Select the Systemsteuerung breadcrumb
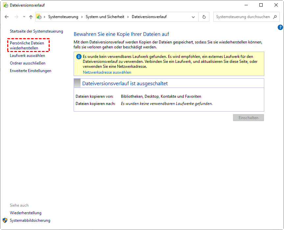 coord(63,17)
